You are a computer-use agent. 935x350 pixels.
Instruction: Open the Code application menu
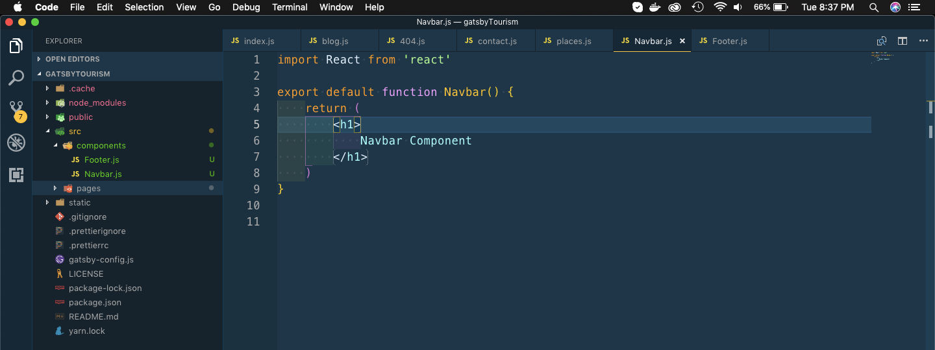tap(46, 7)
